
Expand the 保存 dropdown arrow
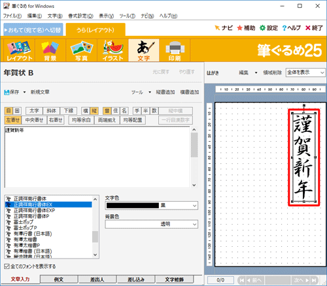(x=24, y=92)
